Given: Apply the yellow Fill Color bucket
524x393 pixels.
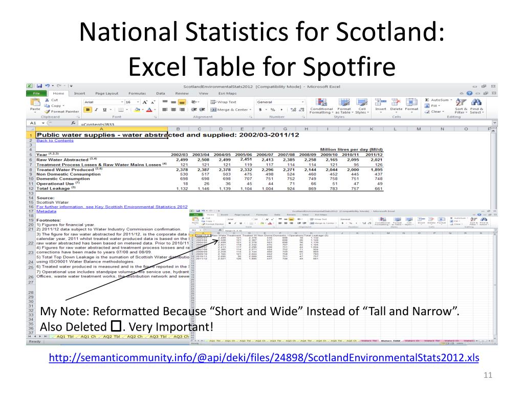Looking at the screenshot, I should tap(137, 110).
